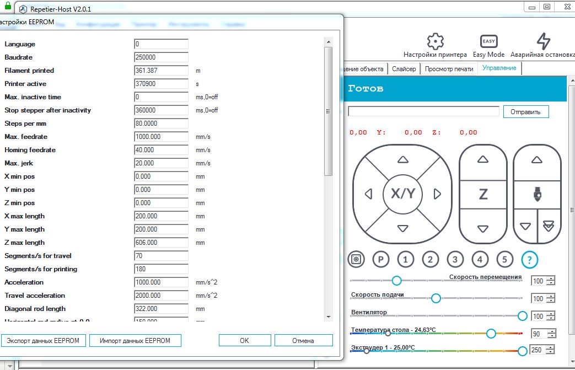The width and height of the screenshot is (575, 370).
Task: Toggle Easy Mode in the toolbar
Action: click(488, 42)
